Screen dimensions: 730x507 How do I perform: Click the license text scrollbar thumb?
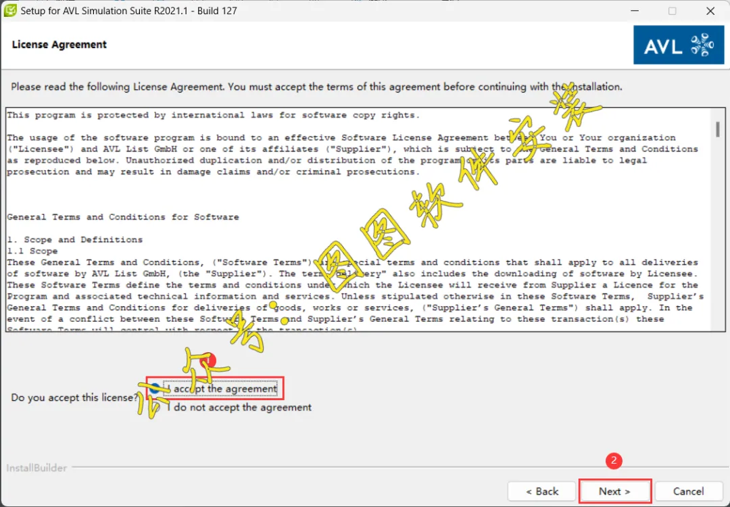click(718, 129)
